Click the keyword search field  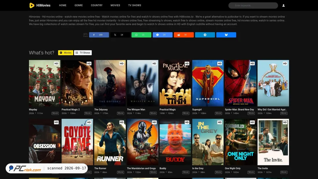[x=253, y=5]
